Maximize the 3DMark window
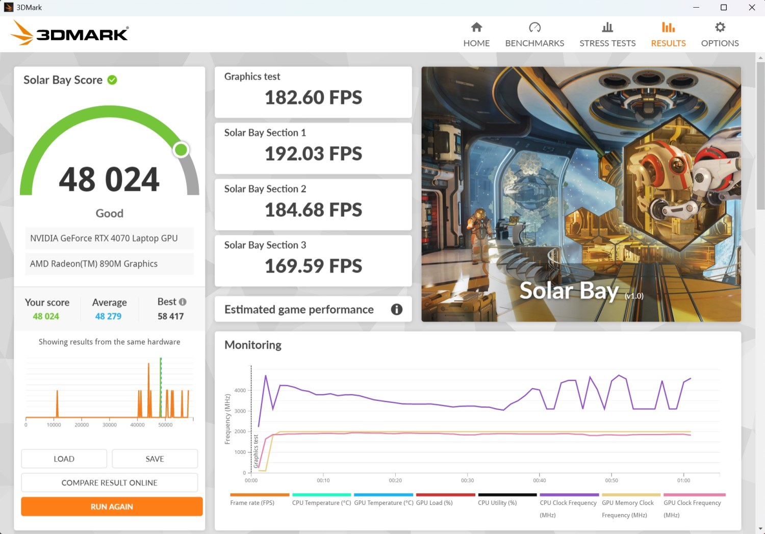 click(x=724, y=7)
